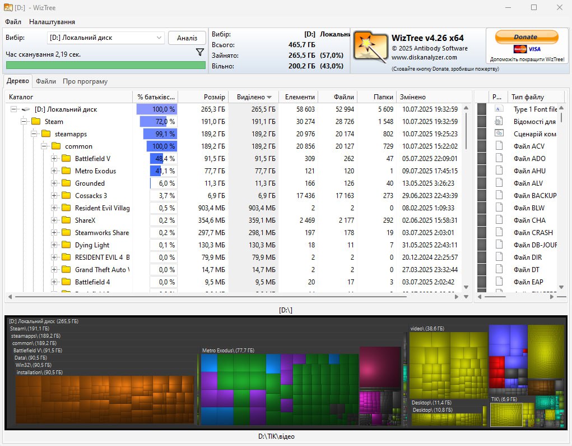
Task: Sort by the Виділено column header
Action: (x=254, y=97)
